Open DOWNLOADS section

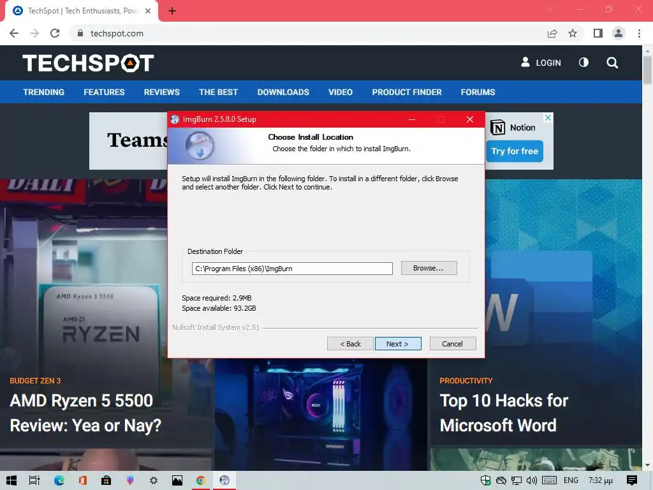point(283,92)
